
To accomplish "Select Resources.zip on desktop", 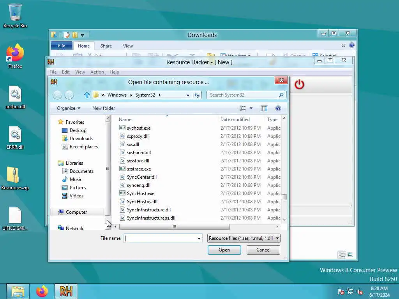I will (15, 178).
